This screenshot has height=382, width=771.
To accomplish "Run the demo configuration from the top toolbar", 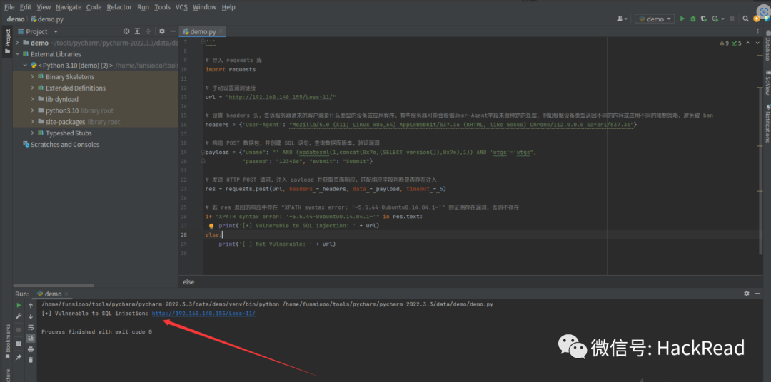I will [682, 19].
